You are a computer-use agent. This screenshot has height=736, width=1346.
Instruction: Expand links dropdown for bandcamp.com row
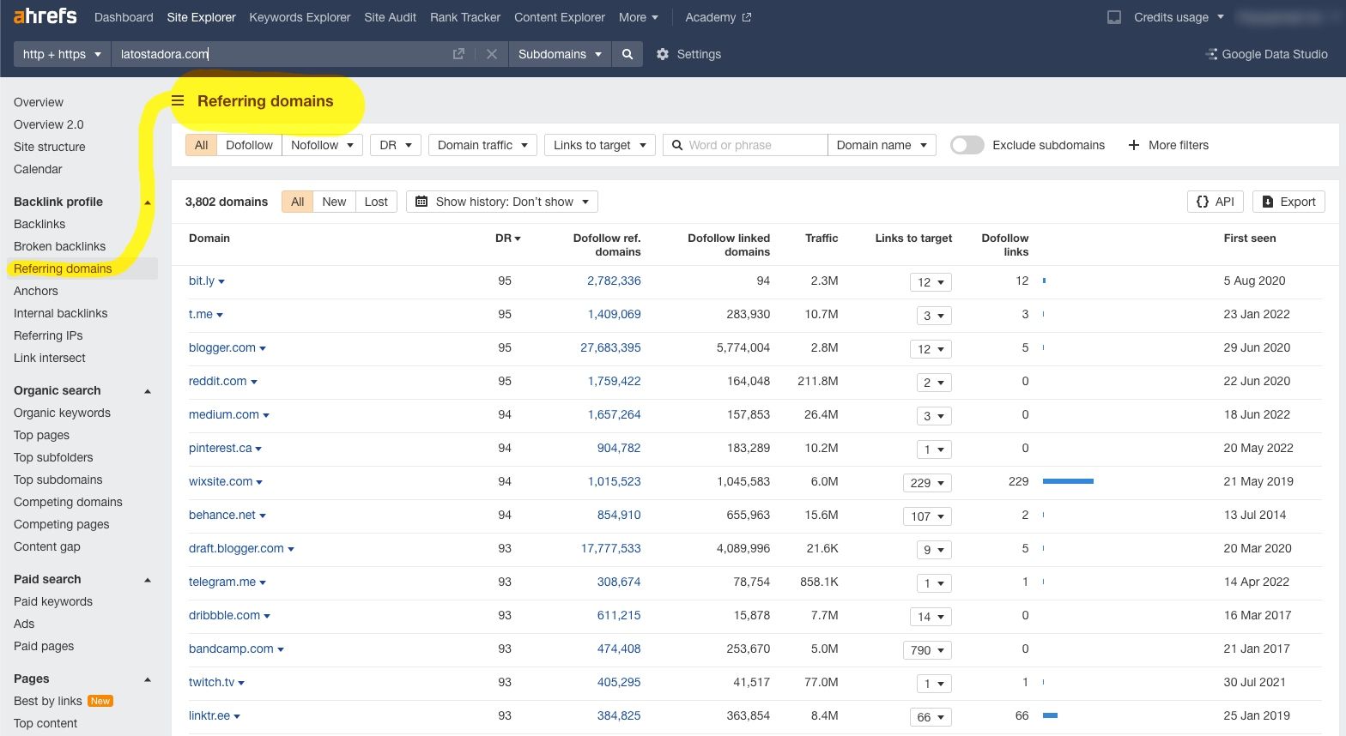click(x=927, y=650)
